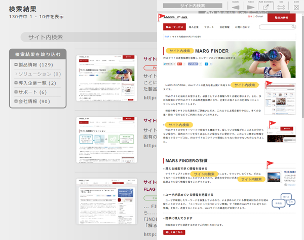Switch to 日本 language link

pyautogui.click(x=250, y=17)
